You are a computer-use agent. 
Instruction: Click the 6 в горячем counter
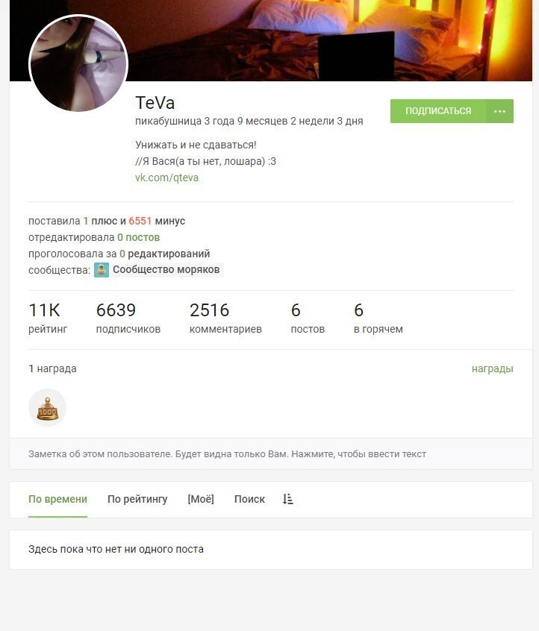[378, 318]
